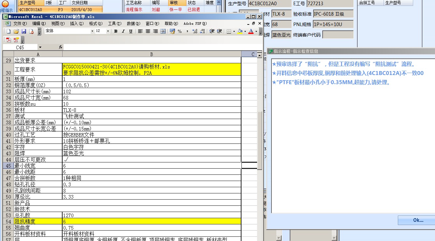Apply borders using the Borders icon
This screenshot has width=435, height=241.
coord(229,31)
